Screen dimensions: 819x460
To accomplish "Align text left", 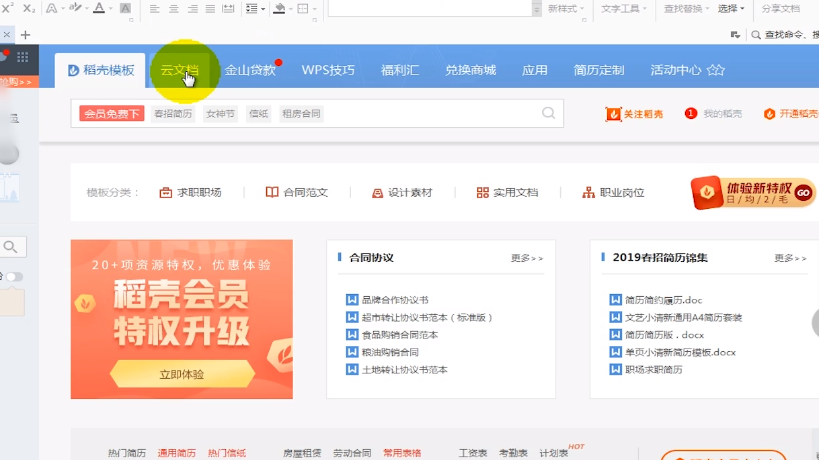I will click(x=155, y=9).
